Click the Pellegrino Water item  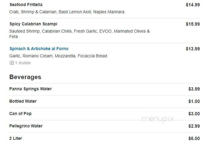pyautogui.click(x=26, y=126)
